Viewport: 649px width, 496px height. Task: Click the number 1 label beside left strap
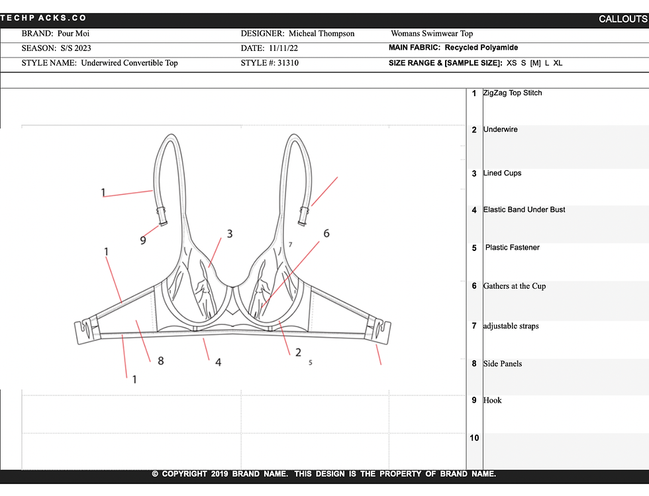tap(103, 192)
